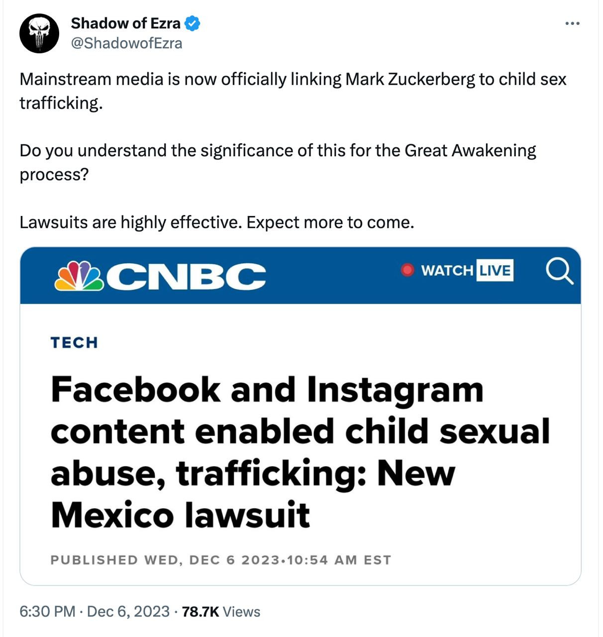Click the skull profile avatar

tap(39, 33)
